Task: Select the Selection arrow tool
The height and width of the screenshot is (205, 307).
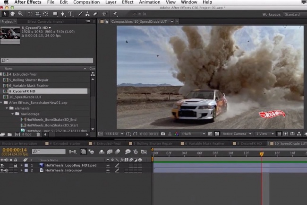Action: click(x=5, y=14)
